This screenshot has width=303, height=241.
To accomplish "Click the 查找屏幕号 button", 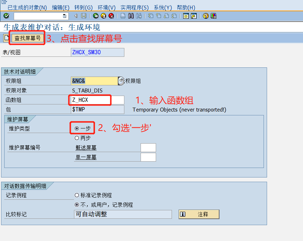I will pyautogui.click(x=27, y=38).
